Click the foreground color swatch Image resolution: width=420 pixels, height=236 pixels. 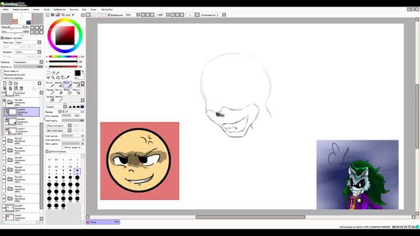click(77, 73)
